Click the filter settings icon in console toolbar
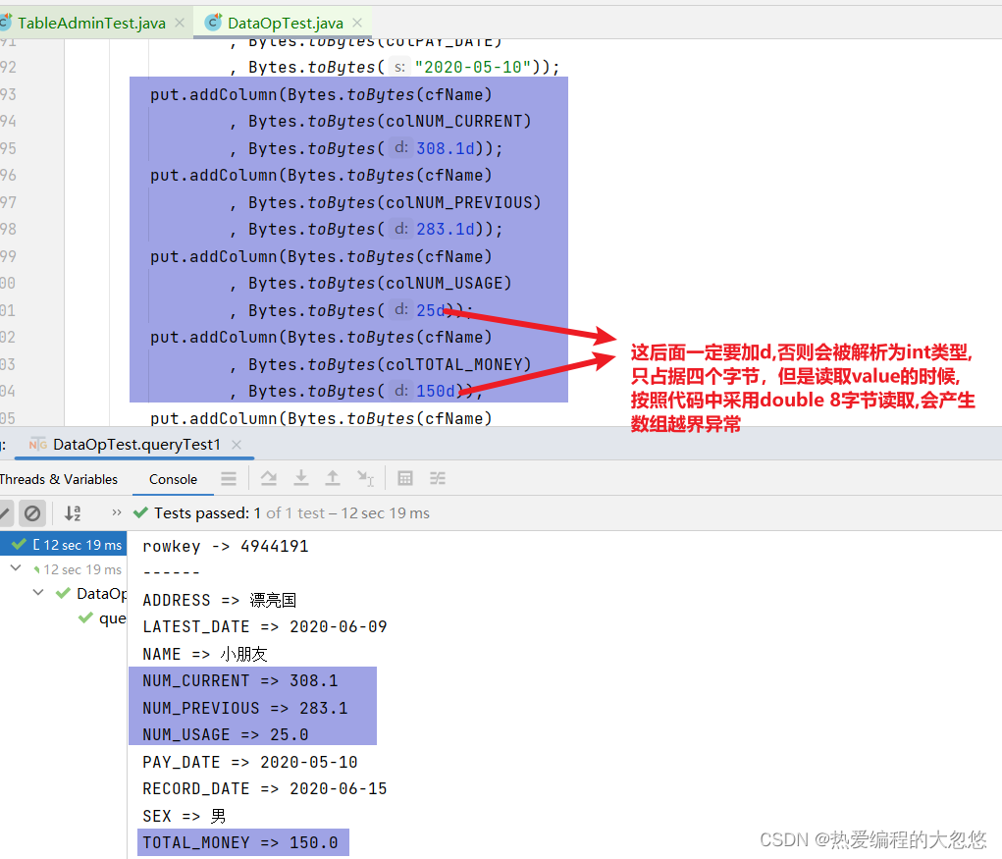The height and width of the screenshot is (859, 1002). pos(438,478)
